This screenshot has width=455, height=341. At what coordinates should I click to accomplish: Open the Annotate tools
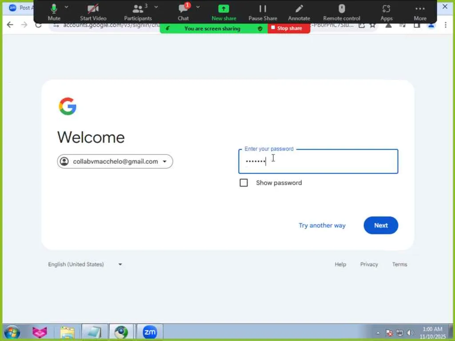click(x=299, y=12)
